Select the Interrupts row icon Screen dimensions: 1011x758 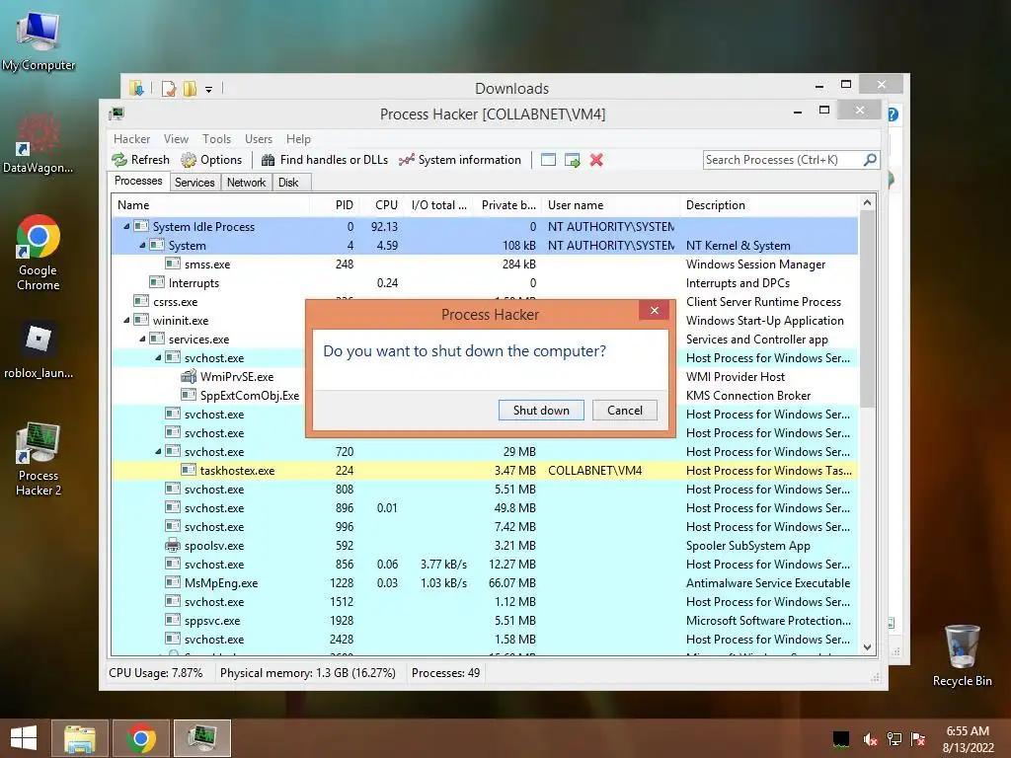pos(157,282)
